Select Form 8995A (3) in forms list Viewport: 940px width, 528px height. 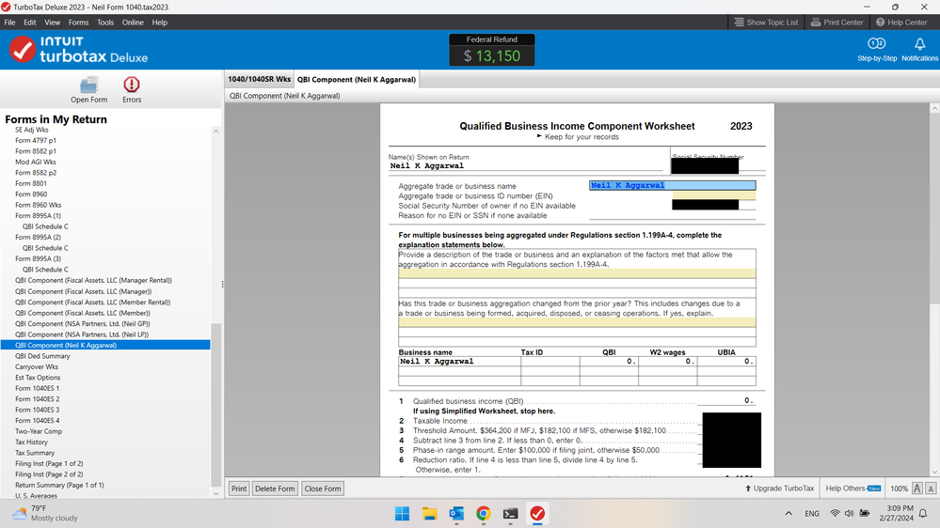38,258
